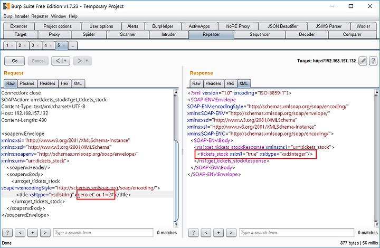Close Repeater tab number 4
This screenshot has height=248, width=380.
51,45
